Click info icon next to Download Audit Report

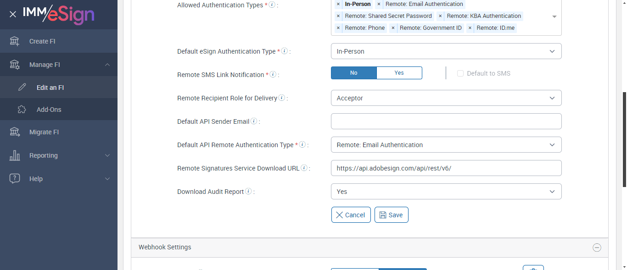click(x=248, y=192)
